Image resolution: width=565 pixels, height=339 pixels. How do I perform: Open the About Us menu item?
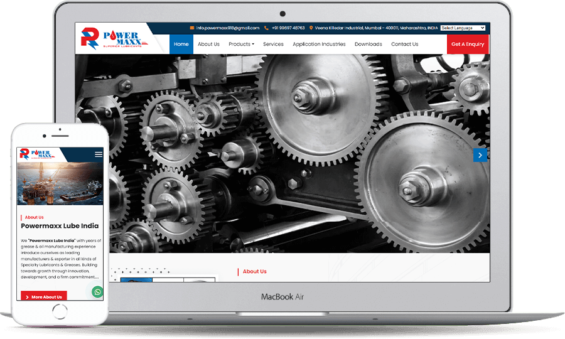[208, 44]
